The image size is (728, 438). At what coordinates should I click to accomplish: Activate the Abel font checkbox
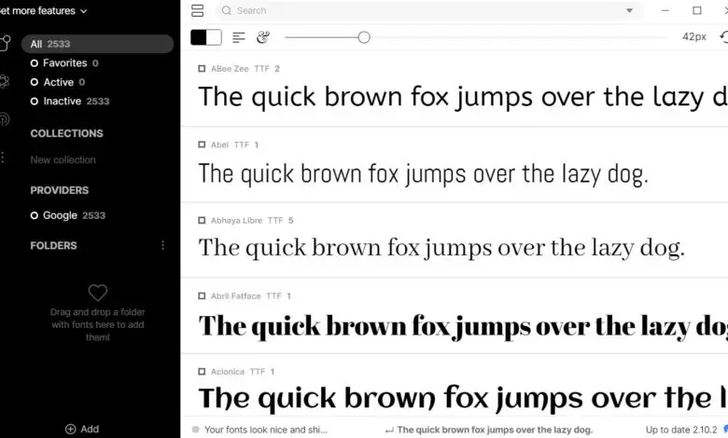(202, 144)
